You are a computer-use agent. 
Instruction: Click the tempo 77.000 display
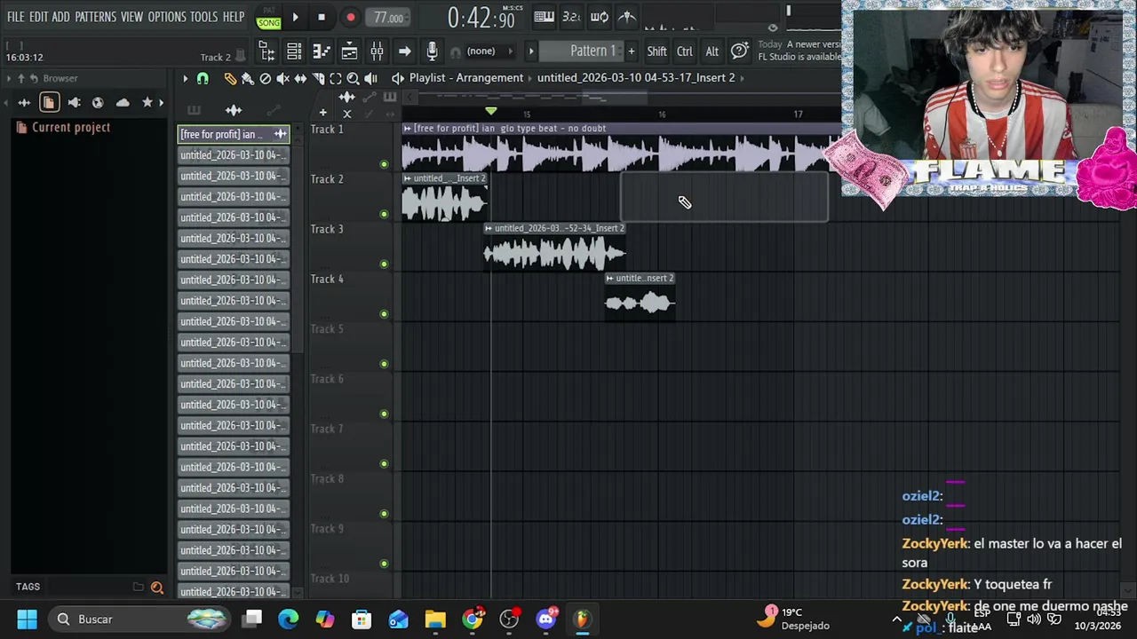coord(388,18)
